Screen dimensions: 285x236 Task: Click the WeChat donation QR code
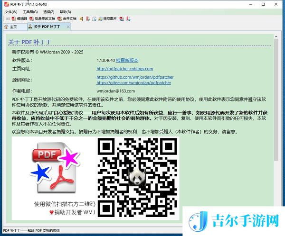click(x=137, y=177)
